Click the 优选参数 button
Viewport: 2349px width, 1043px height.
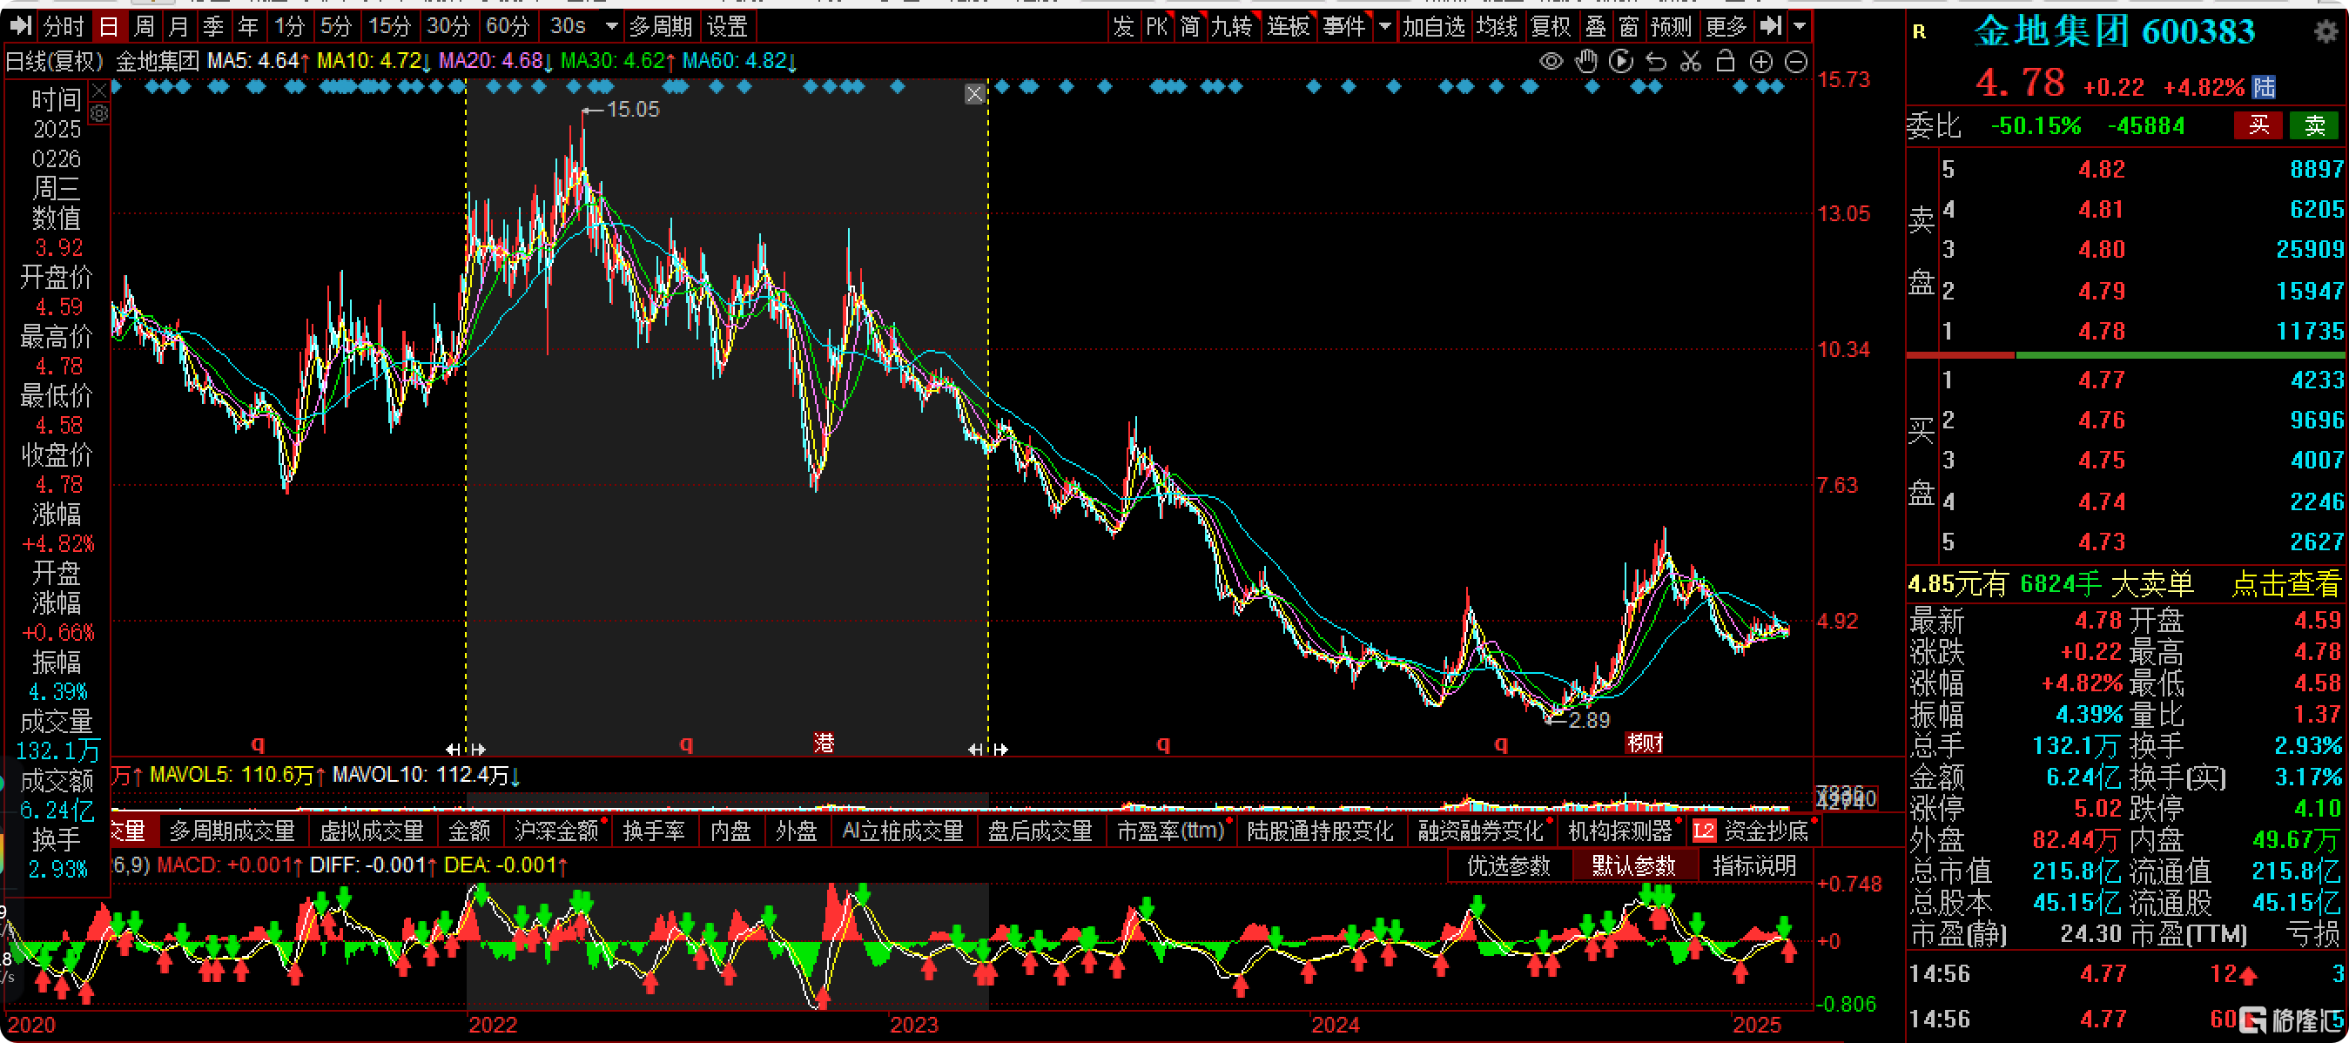1508,865
